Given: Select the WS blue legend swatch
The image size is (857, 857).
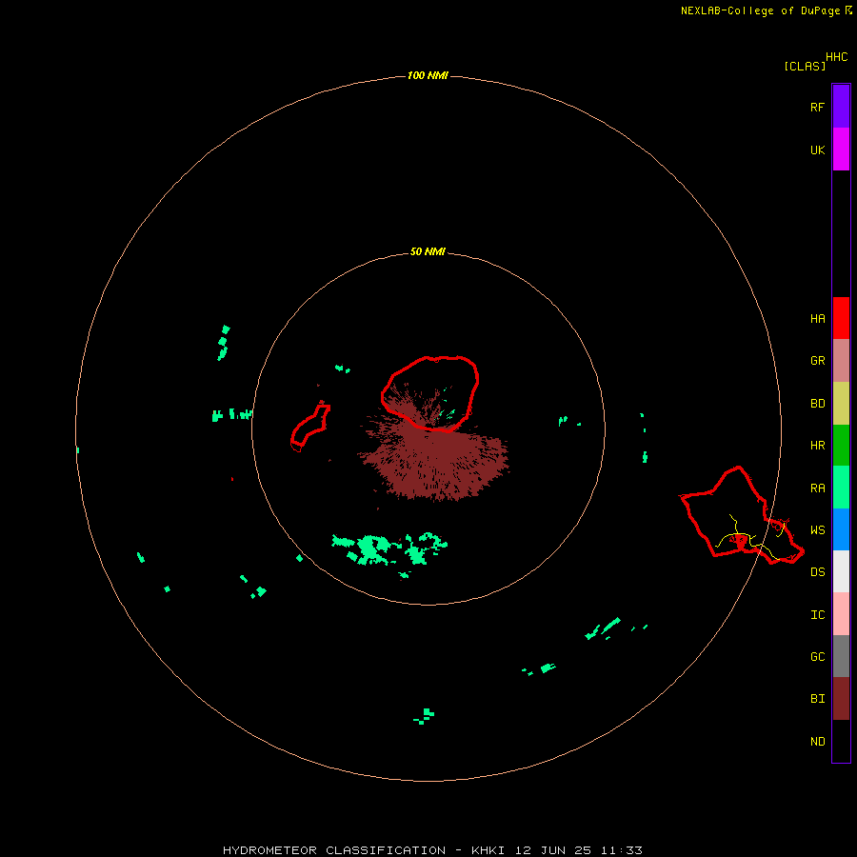Looking at the screenshot, I should [841, 529].
